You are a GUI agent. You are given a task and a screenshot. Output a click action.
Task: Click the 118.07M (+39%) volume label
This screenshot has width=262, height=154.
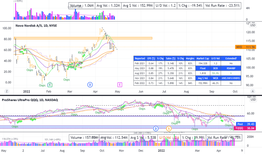pos(10,139)
